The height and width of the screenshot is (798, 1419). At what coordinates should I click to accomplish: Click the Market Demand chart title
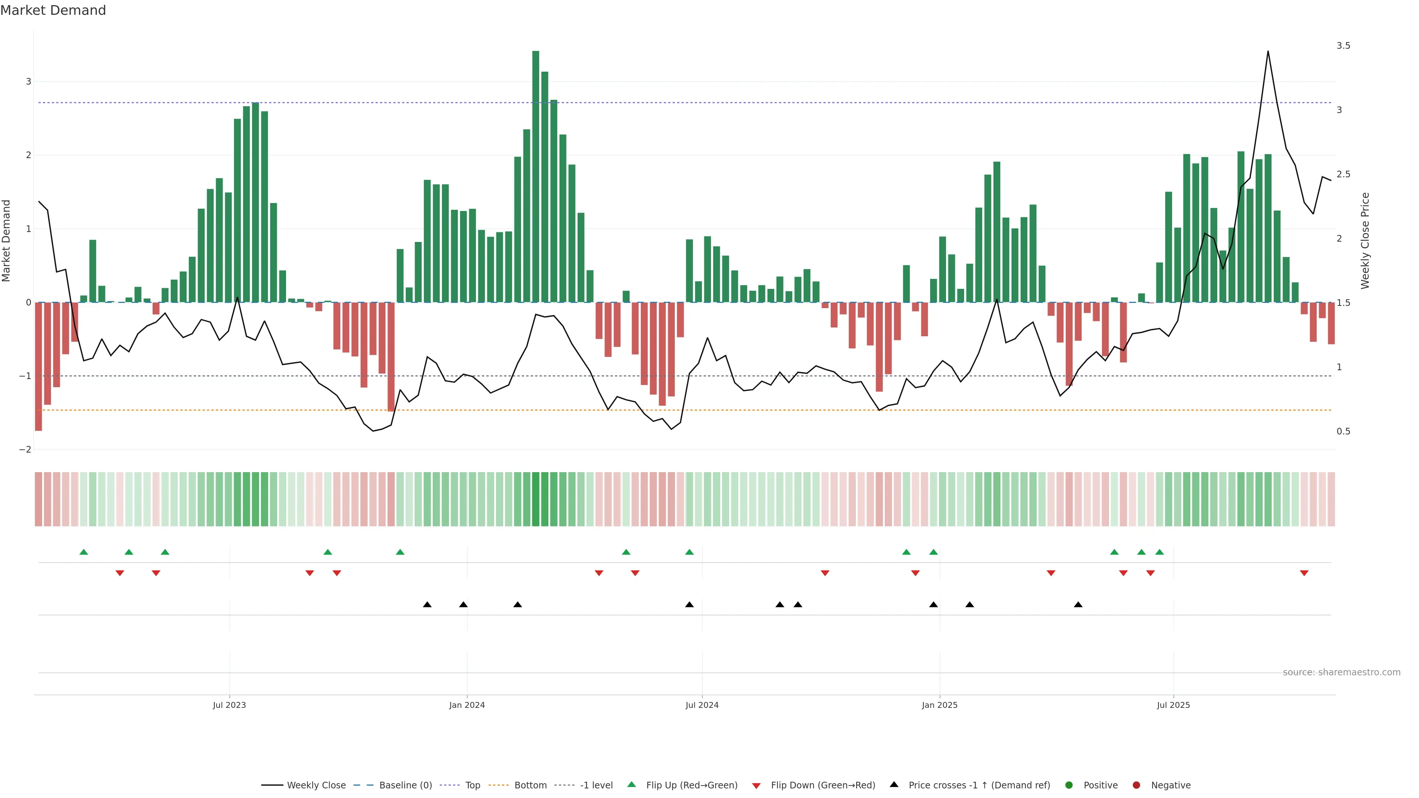coord(53,10)
